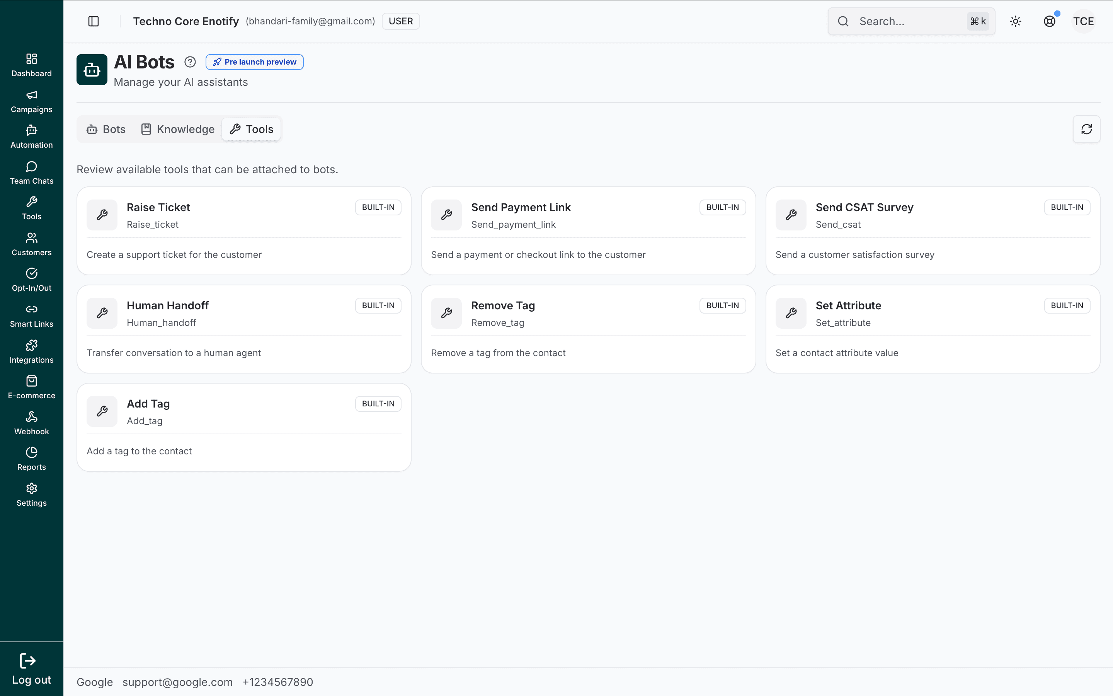Click the Raise Ticket wrench icon

tap(102, 215)
